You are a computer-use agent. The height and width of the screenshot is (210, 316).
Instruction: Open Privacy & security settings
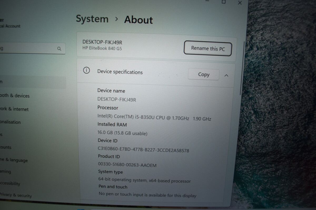(16, 195)
